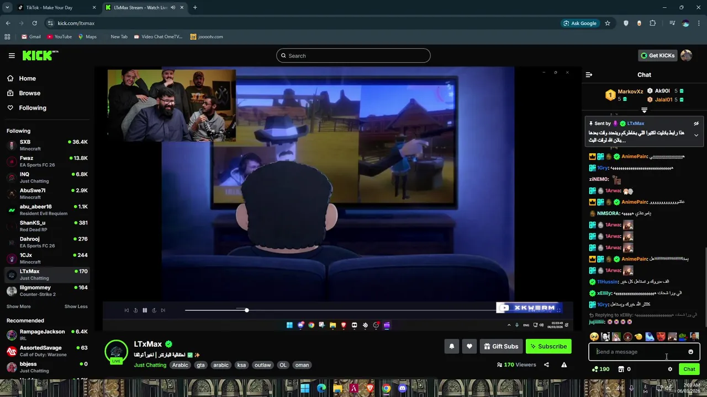This screenshot has height=397, width=707.
Task: Select the outlaw tag
Action: (x=262, y=365)
